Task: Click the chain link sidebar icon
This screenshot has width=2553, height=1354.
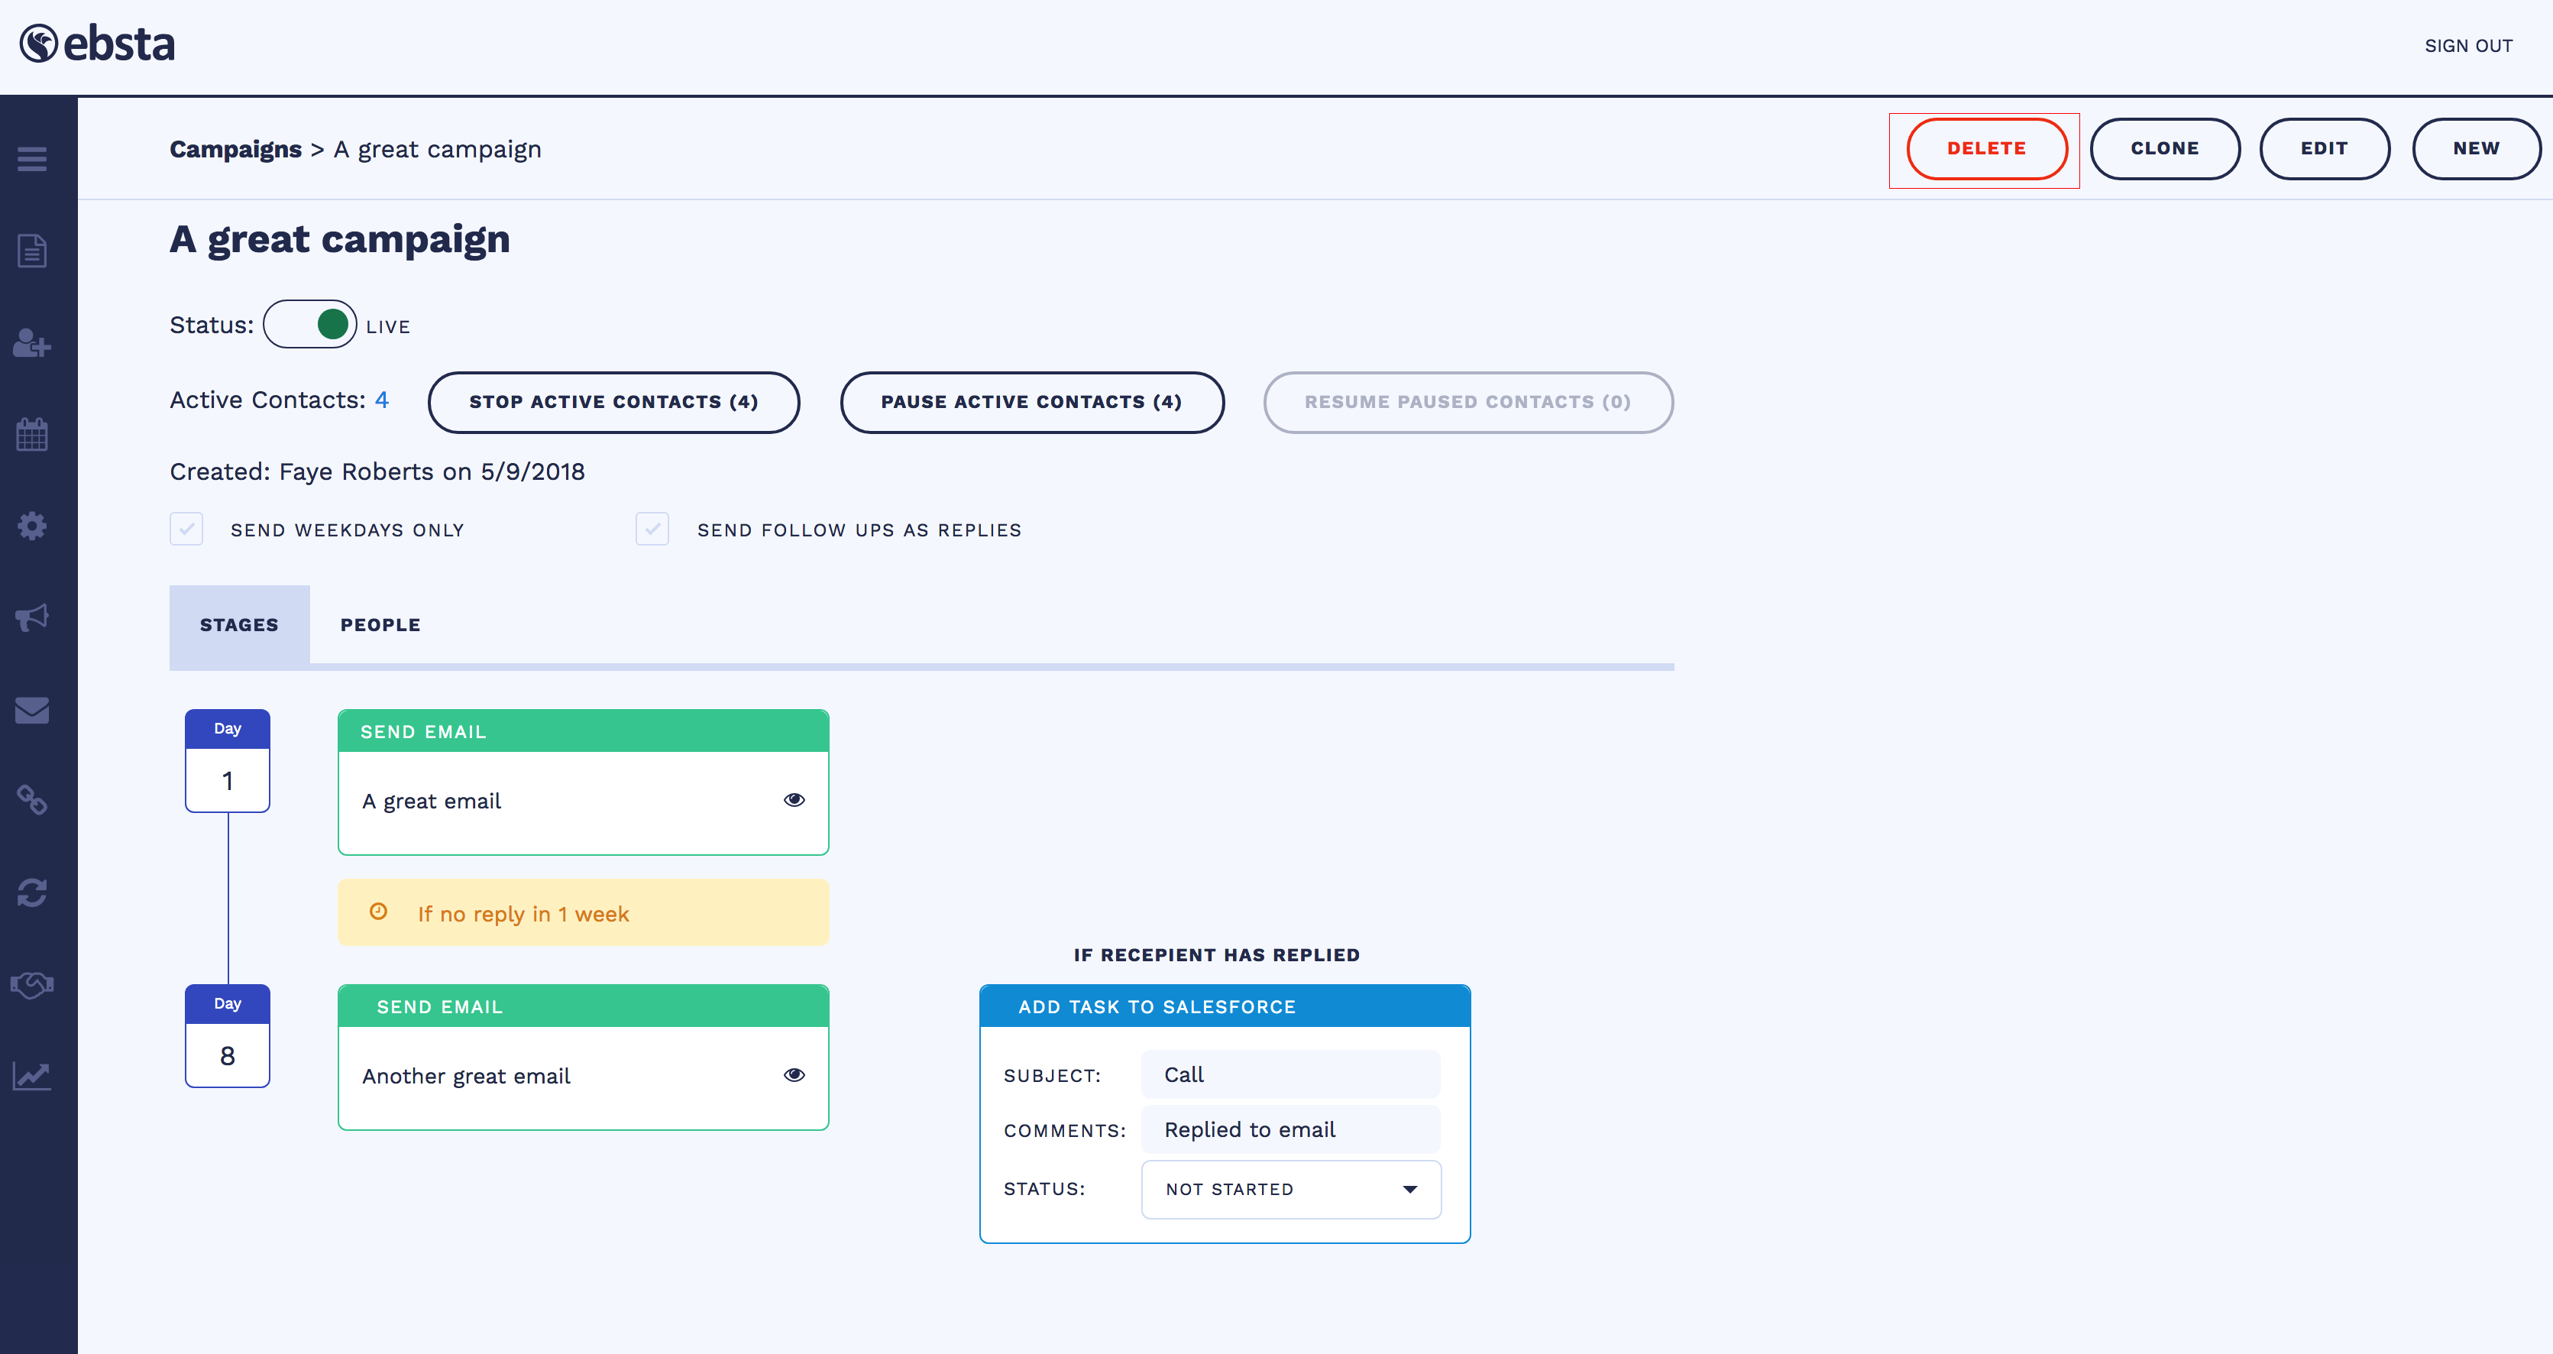Action: pyautogui.click(x=32, y=800)
